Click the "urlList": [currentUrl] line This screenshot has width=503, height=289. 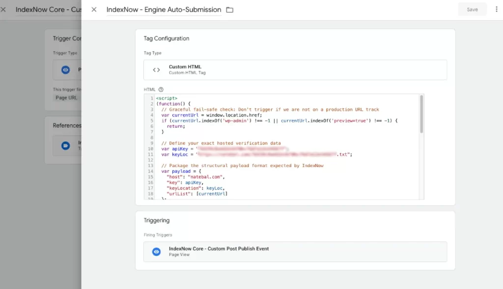point(196,194)
